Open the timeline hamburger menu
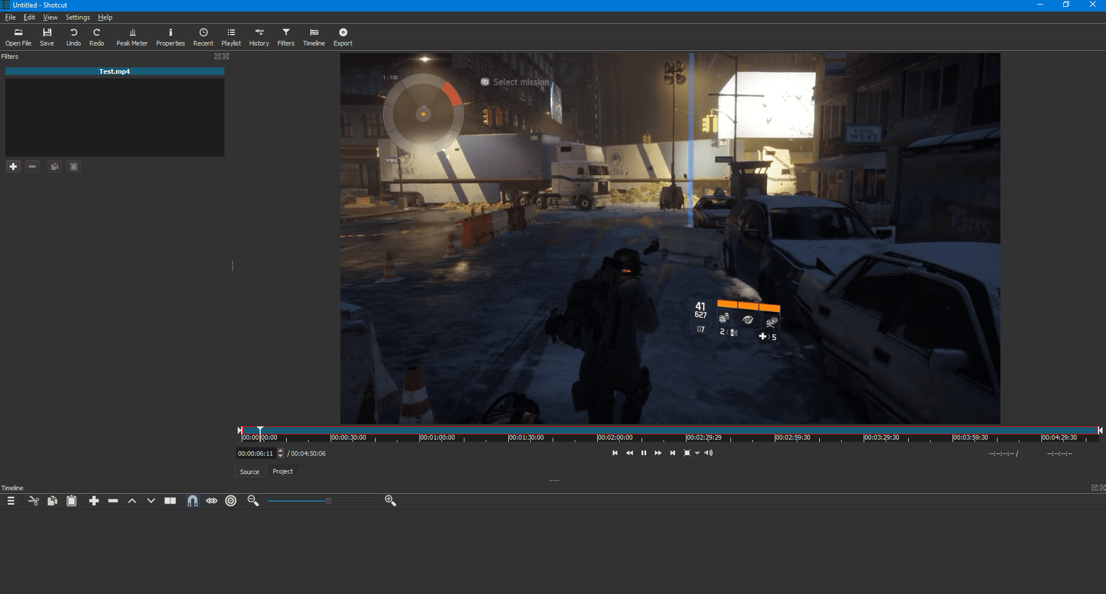Screen dimensions: 1106x594 pos(10,501)
